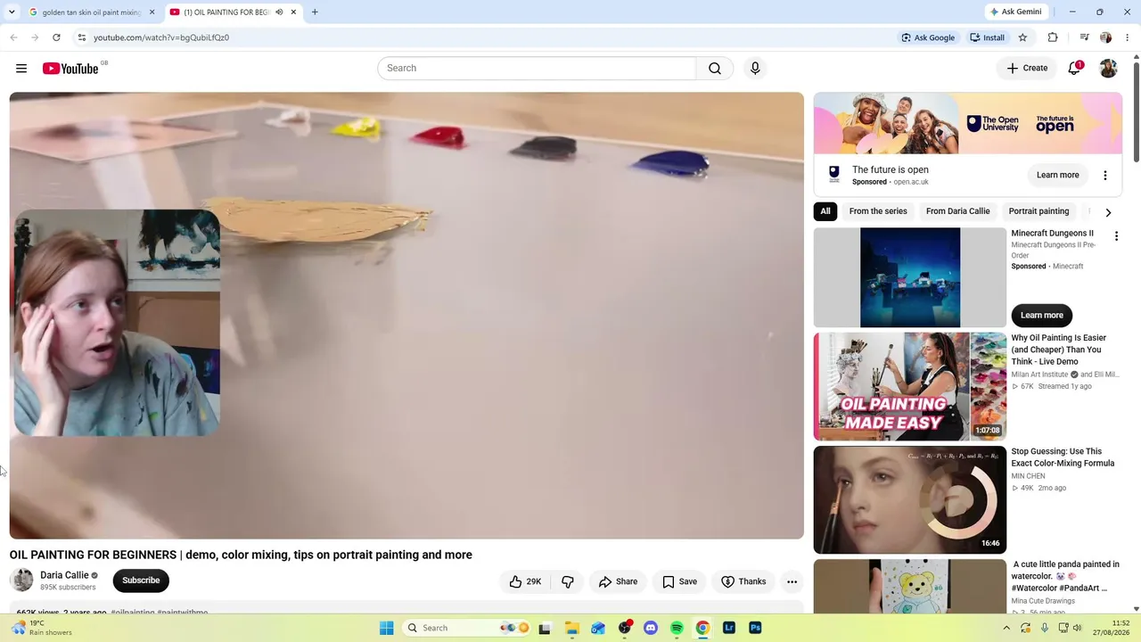Click the Create button
The height and width of the screenshot is (642, 1141).
point(1027,69)
